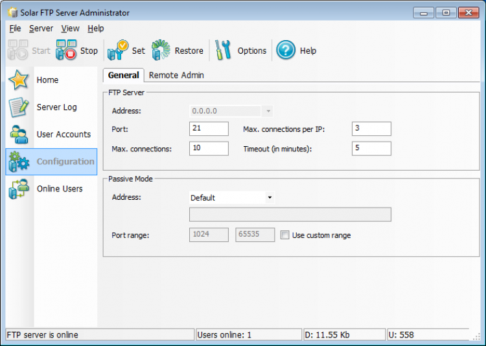Click the window resize grip in status bar
This screenshot has width=486, height=346.
pos(476,337)
